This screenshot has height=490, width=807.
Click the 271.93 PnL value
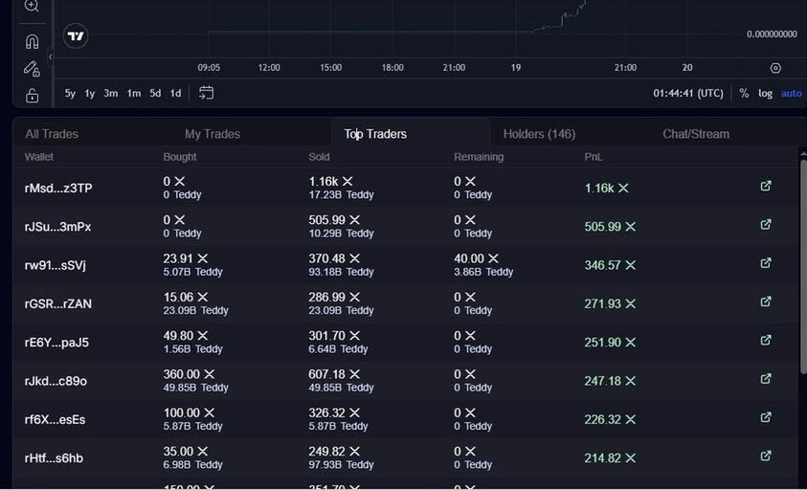(x=610, y=304)
